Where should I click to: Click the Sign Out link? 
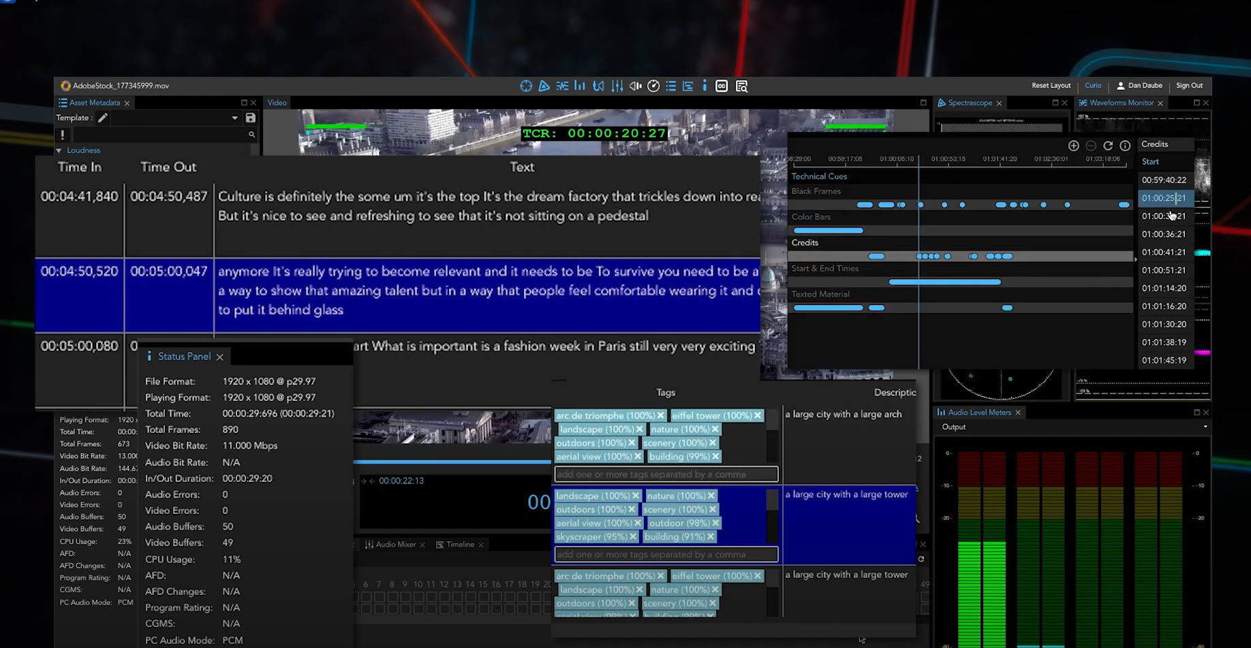coord(1189,85)
